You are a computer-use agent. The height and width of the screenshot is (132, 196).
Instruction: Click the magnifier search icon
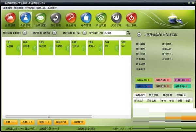click(x=128, y=33)
